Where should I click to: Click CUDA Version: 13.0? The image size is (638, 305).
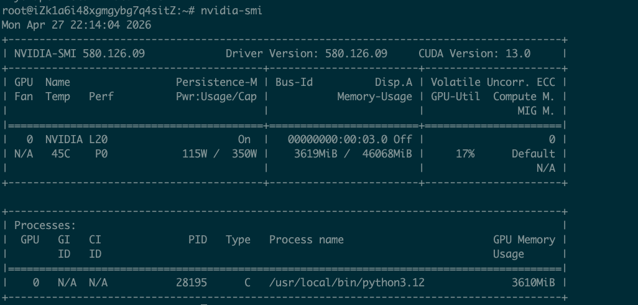pos(474,54)
